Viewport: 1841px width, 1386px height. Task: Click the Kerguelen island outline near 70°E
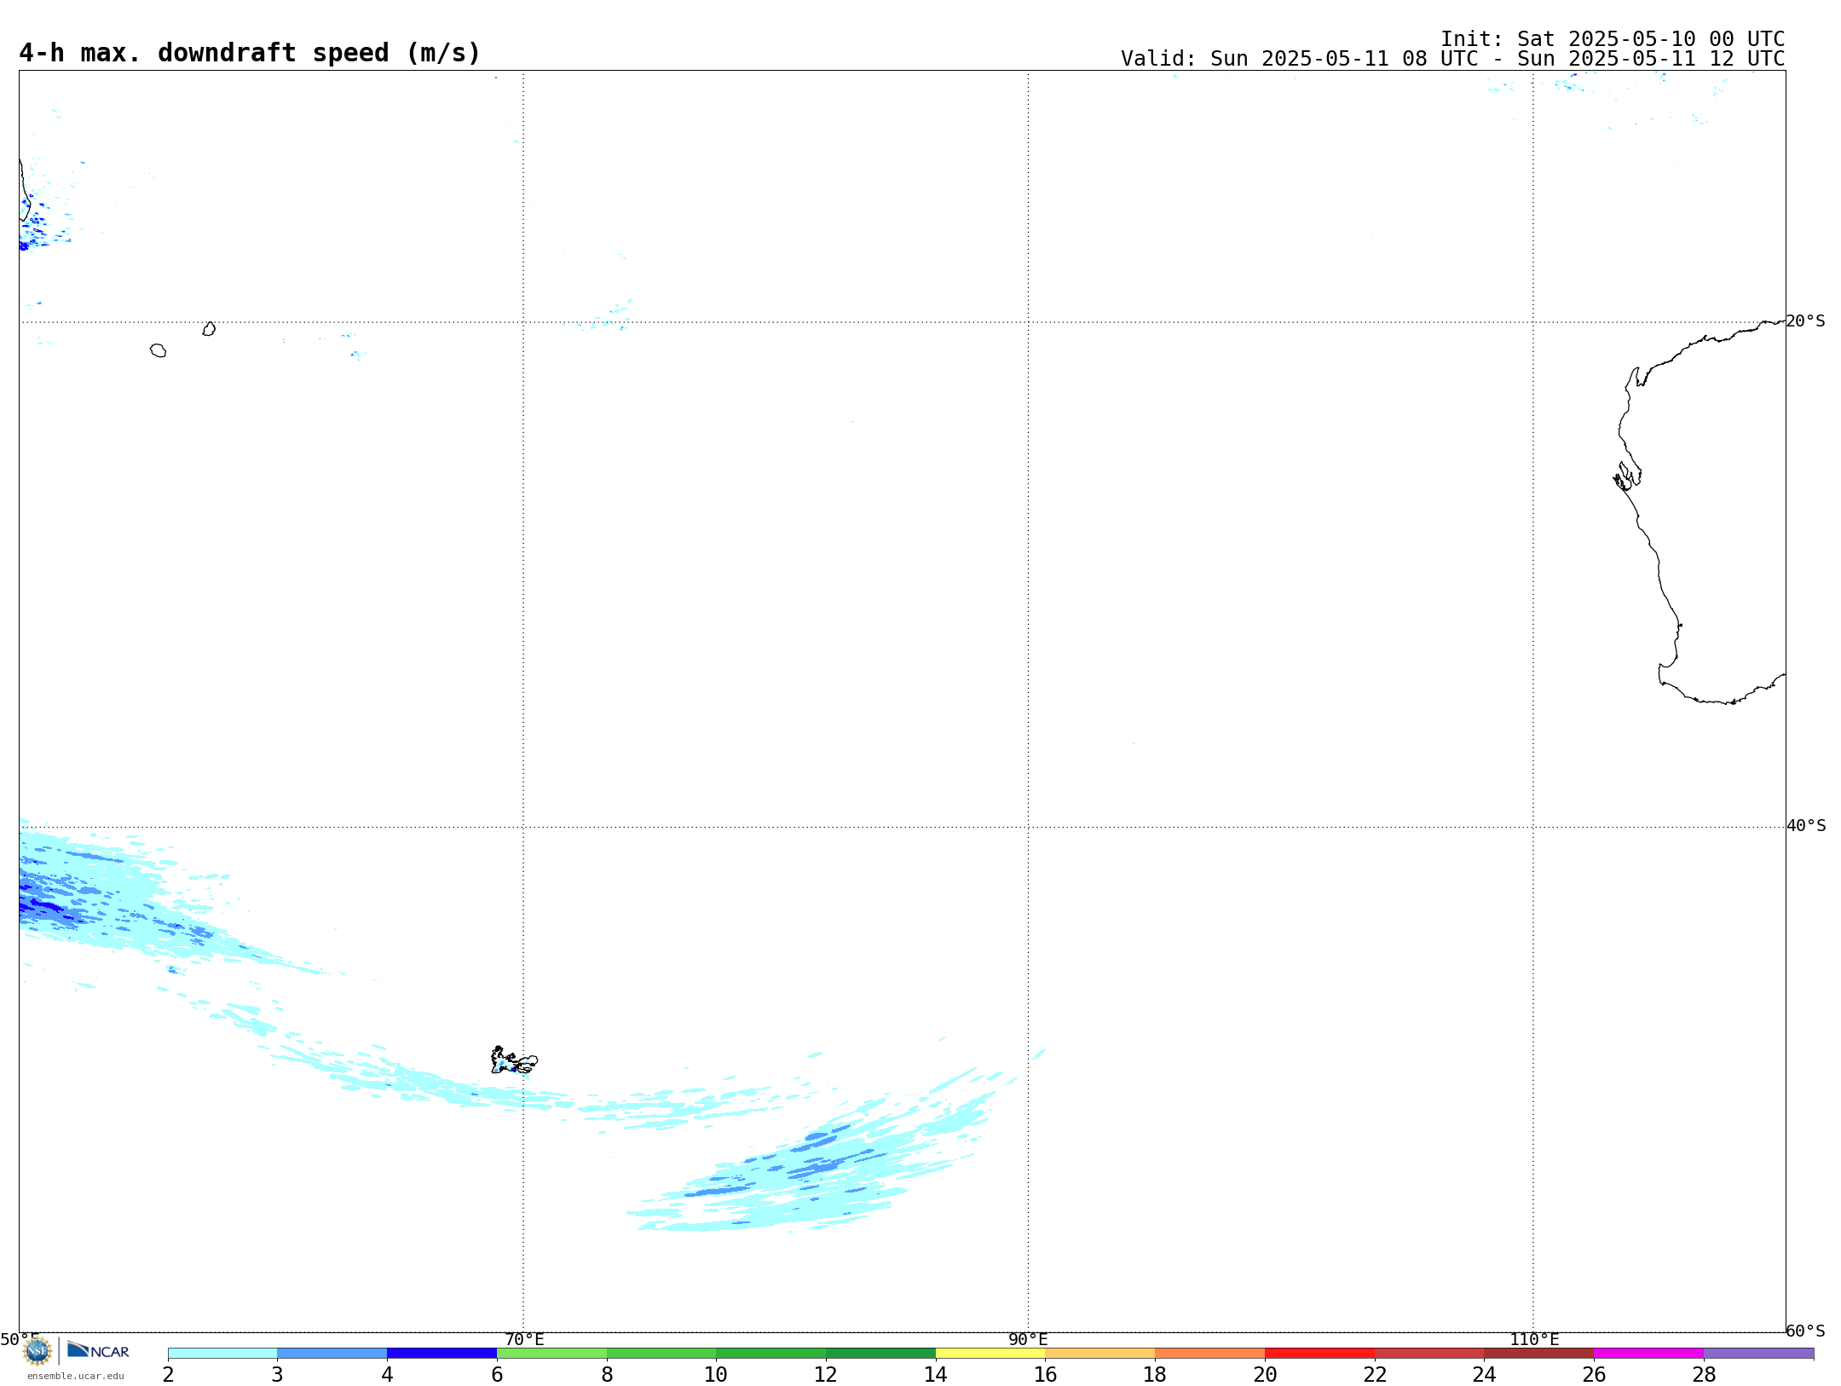pos(514,1060)
